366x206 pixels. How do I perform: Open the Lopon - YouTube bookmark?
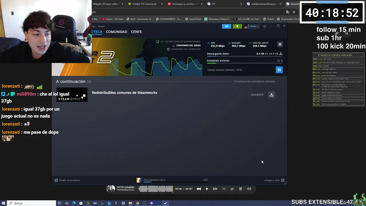click(112, 19)
